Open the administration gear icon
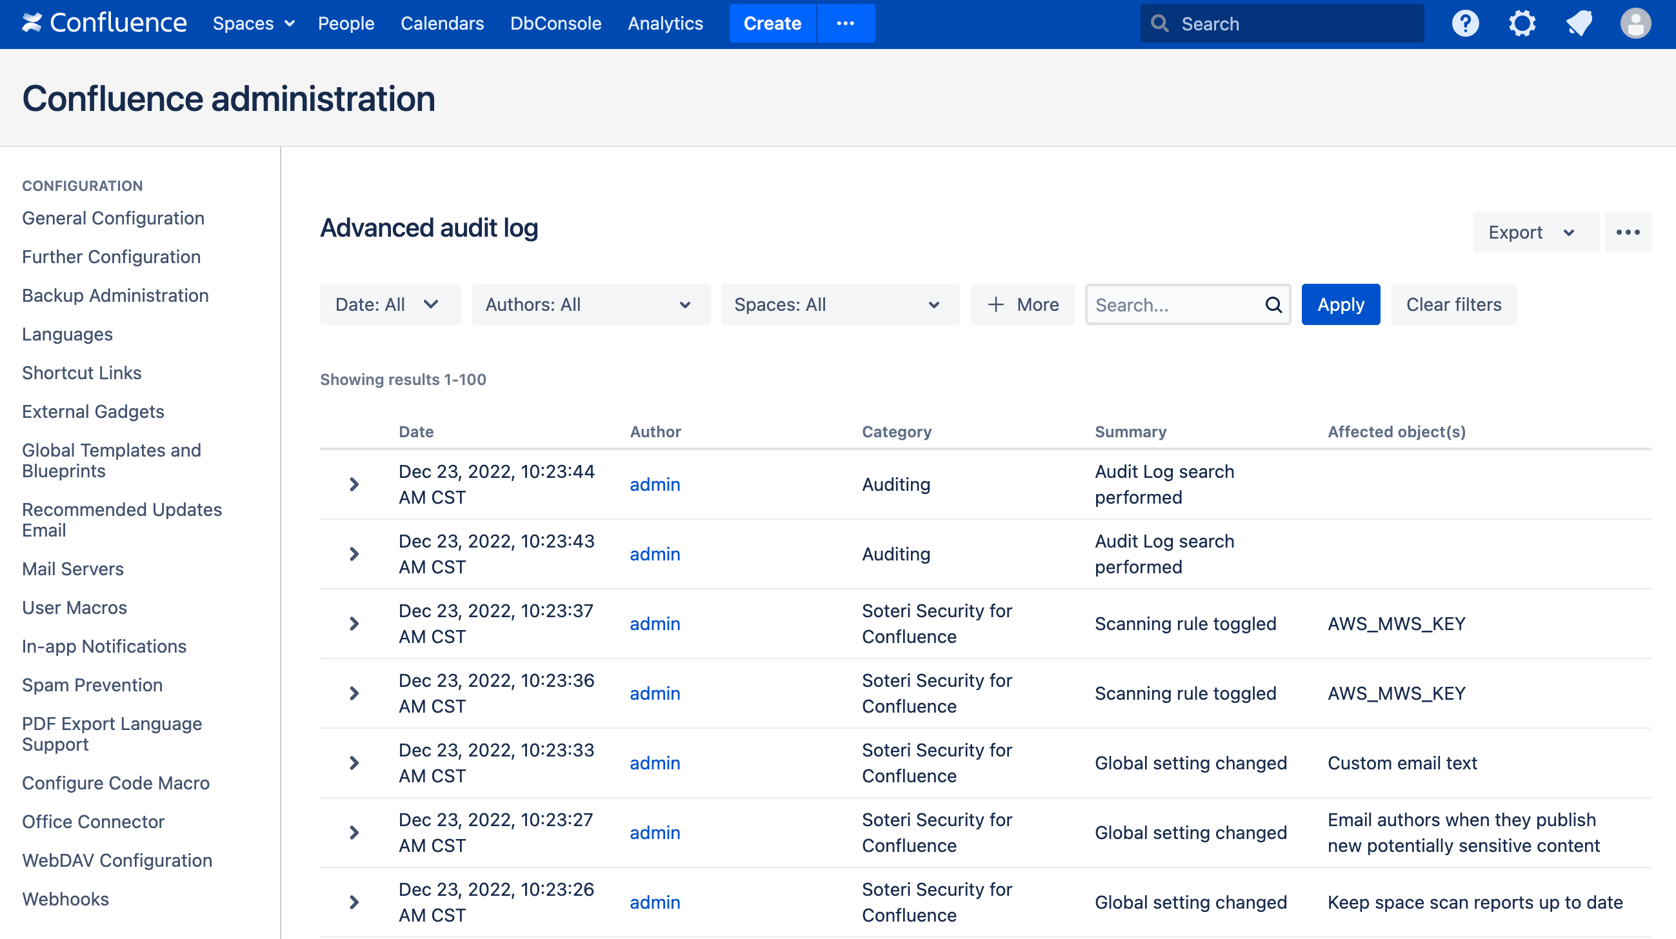The image size is (1676, 939). pyautogui.click(x=1522, y=23)
